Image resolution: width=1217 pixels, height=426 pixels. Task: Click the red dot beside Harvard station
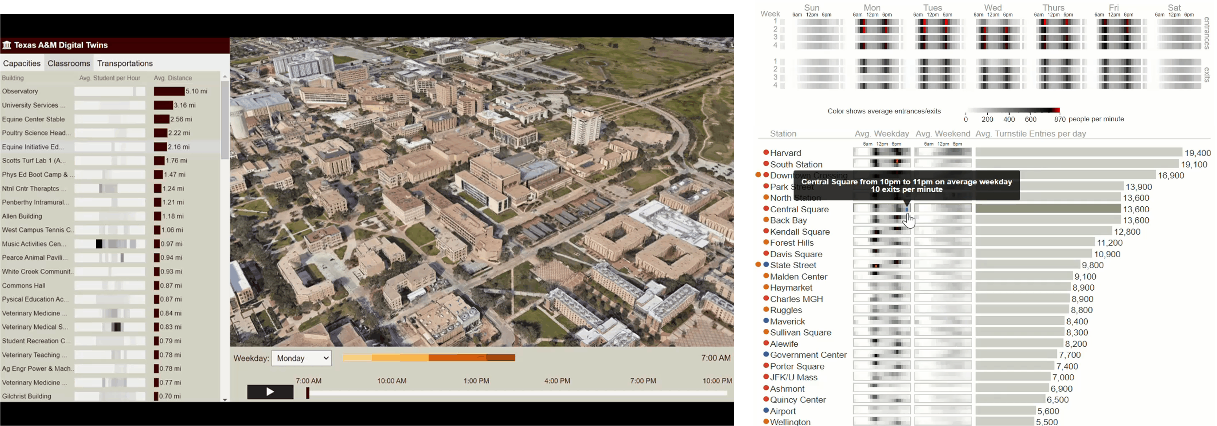tap(766, 152)
